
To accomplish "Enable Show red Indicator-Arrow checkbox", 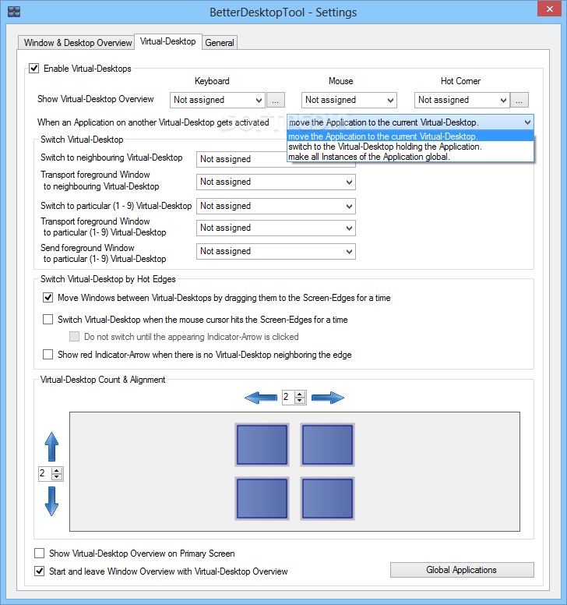I will click(x=48, y=354).
